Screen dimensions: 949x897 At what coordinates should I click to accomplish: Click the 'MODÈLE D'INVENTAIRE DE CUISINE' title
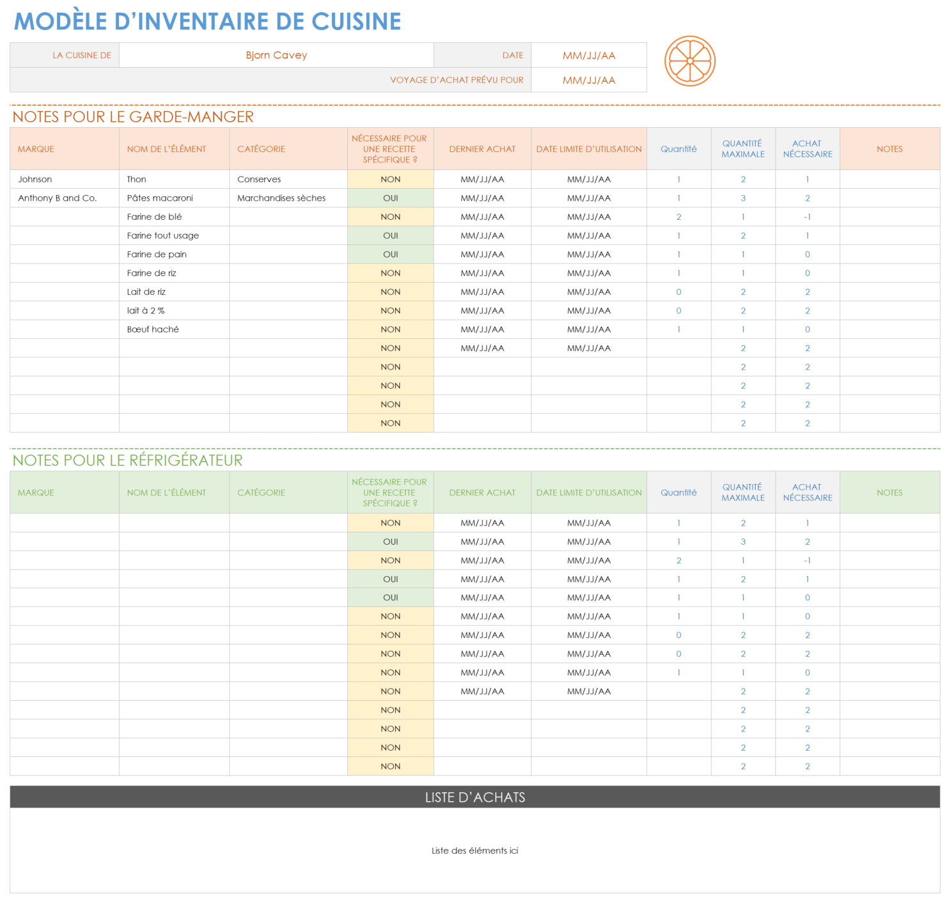208,21
